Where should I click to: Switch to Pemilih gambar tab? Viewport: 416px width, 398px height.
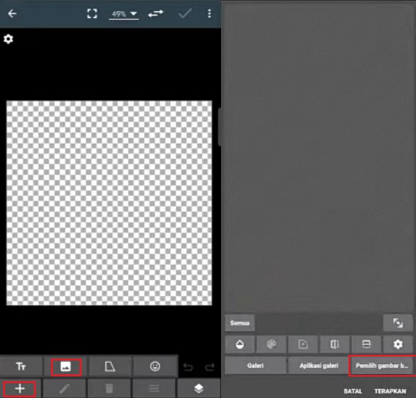coord(382,366)
